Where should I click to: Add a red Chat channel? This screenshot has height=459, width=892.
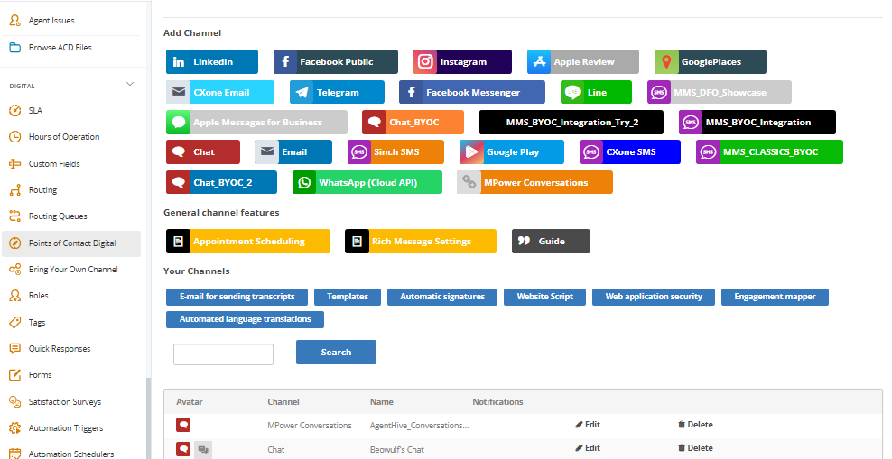[203, 152]
